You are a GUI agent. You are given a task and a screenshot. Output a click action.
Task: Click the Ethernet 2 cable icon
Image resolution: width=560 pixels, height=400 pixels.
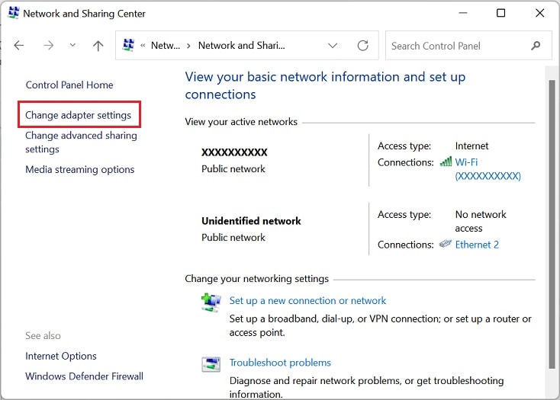446,244
